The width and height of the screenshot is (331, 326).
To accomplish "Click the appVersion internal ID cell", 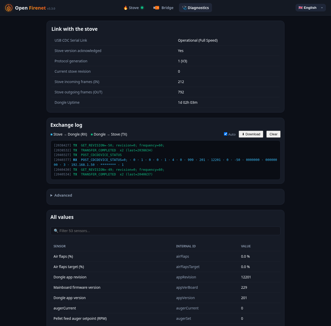I will click(x=185, y=298).
